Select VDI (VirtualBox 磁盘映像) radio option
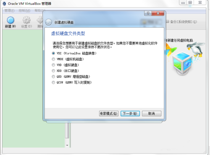 pos(53,53)
